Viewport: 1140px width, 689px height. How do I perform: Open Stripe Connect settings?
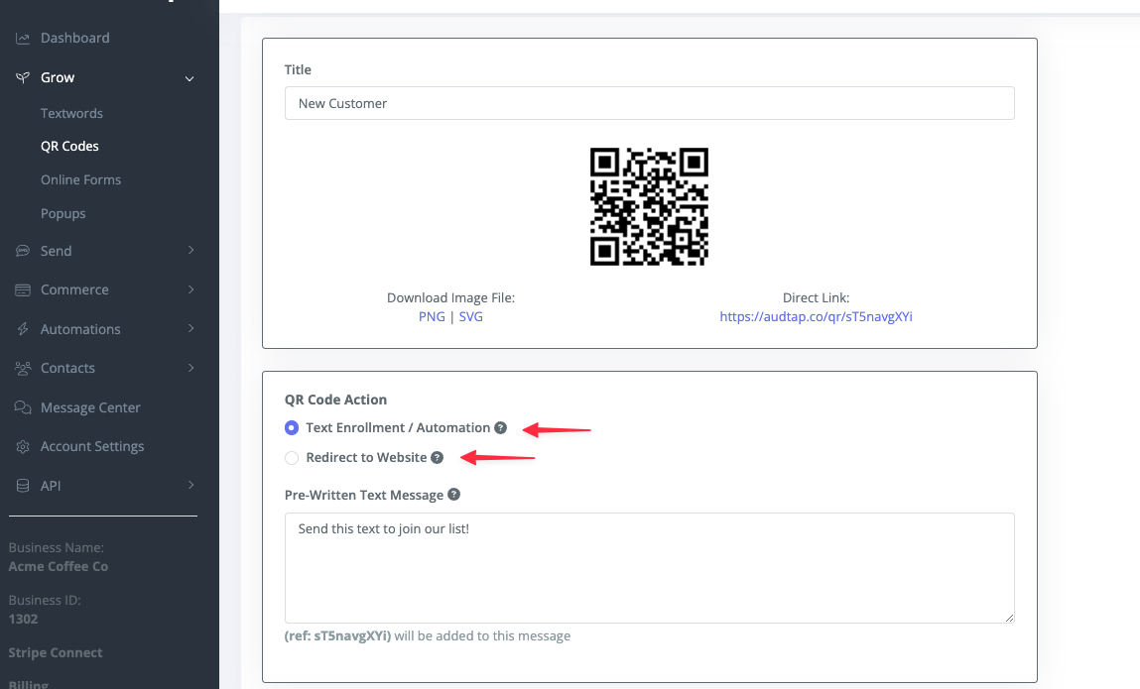pyautogui.click(x=55, y=652)
